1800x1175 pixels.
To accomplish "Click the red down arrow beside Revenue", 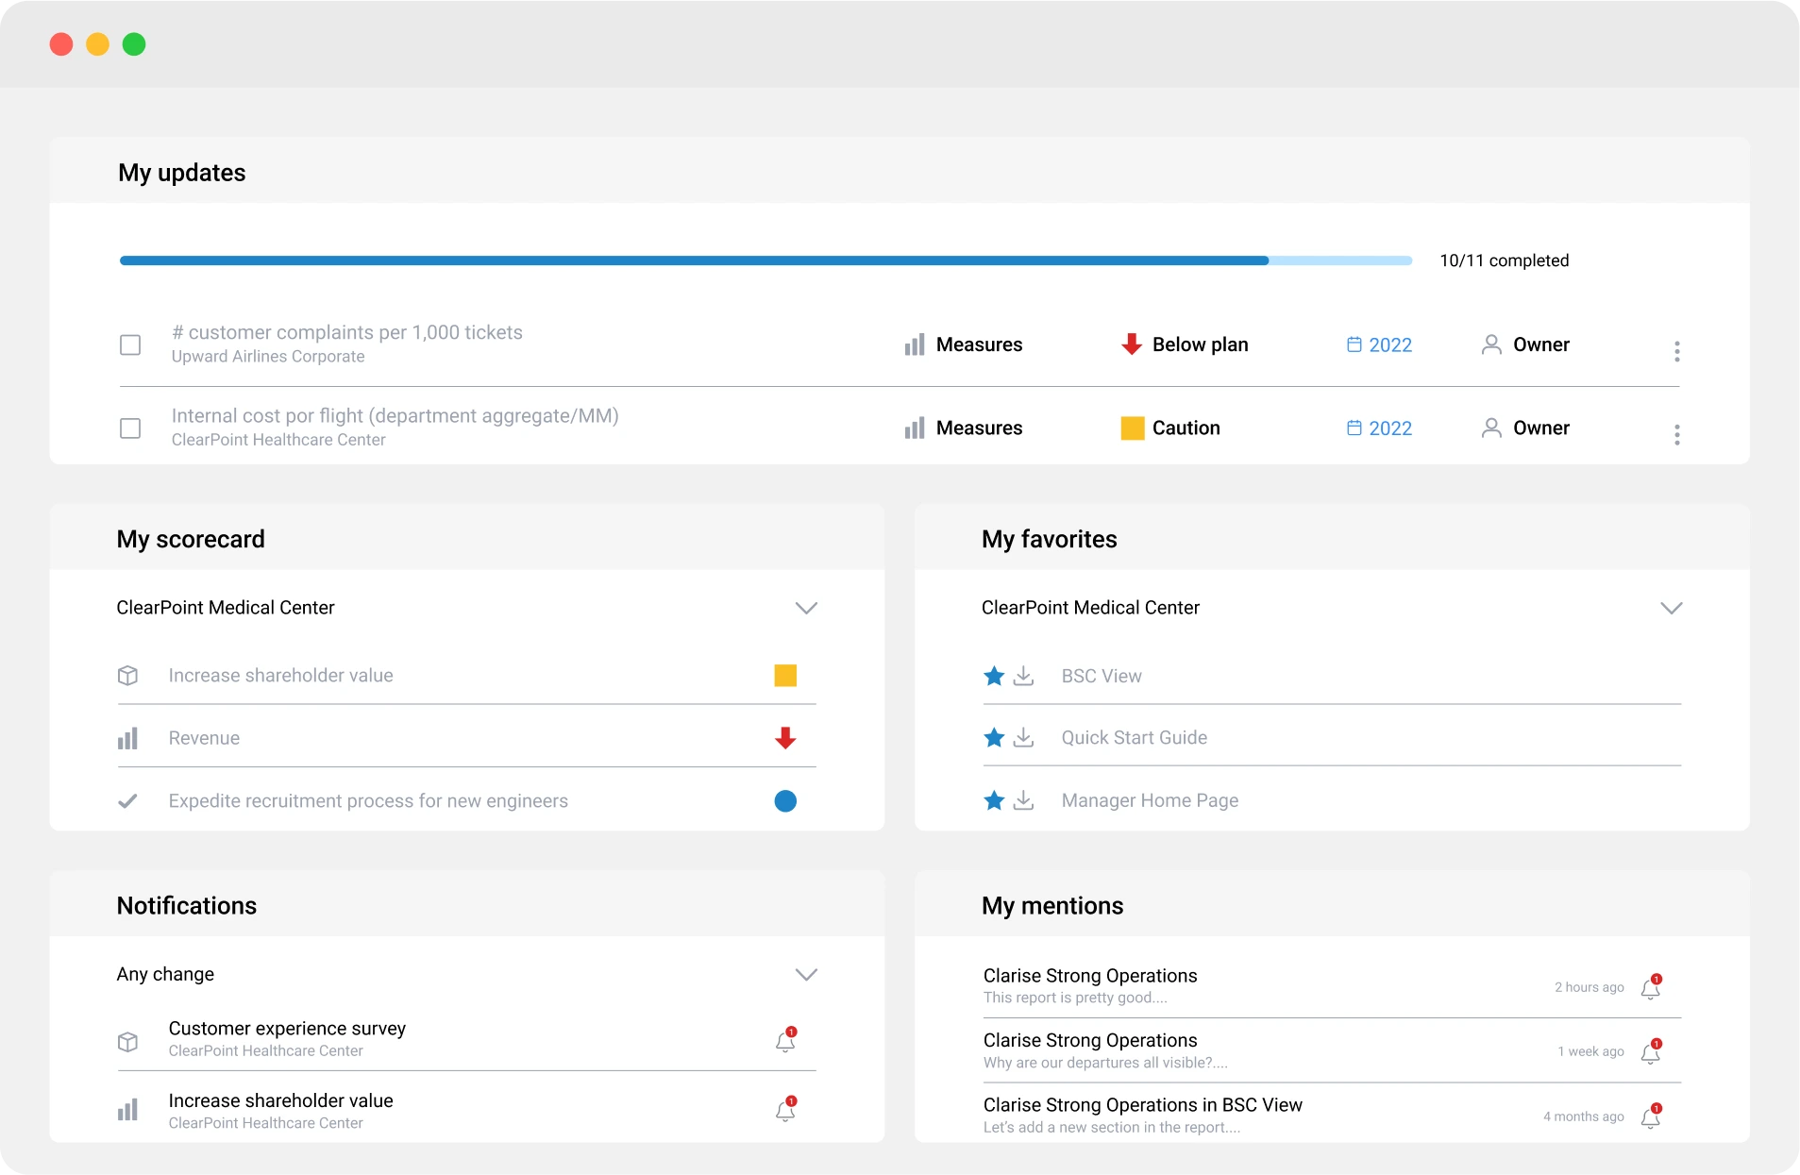I will coord(784,738).
